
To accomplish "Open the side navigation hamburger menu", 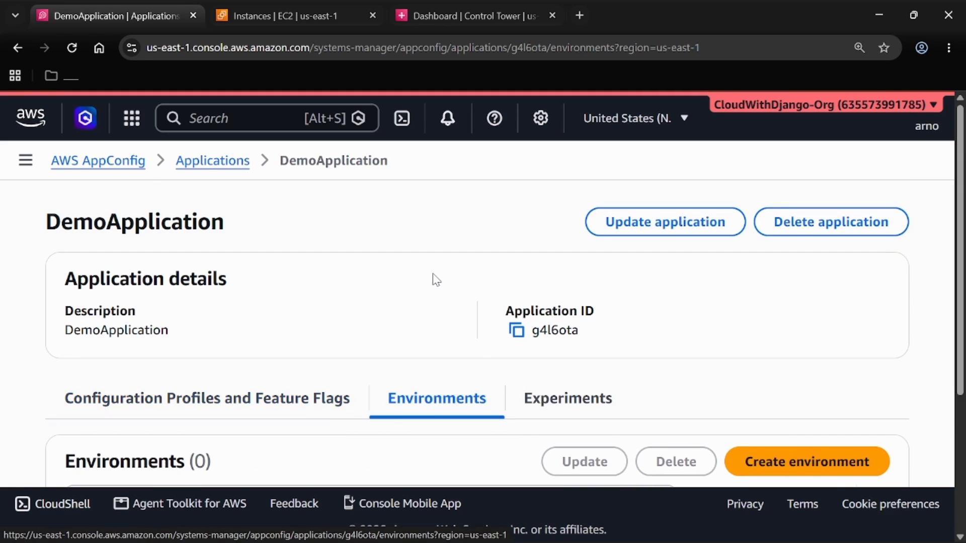I will coord(26,160).
